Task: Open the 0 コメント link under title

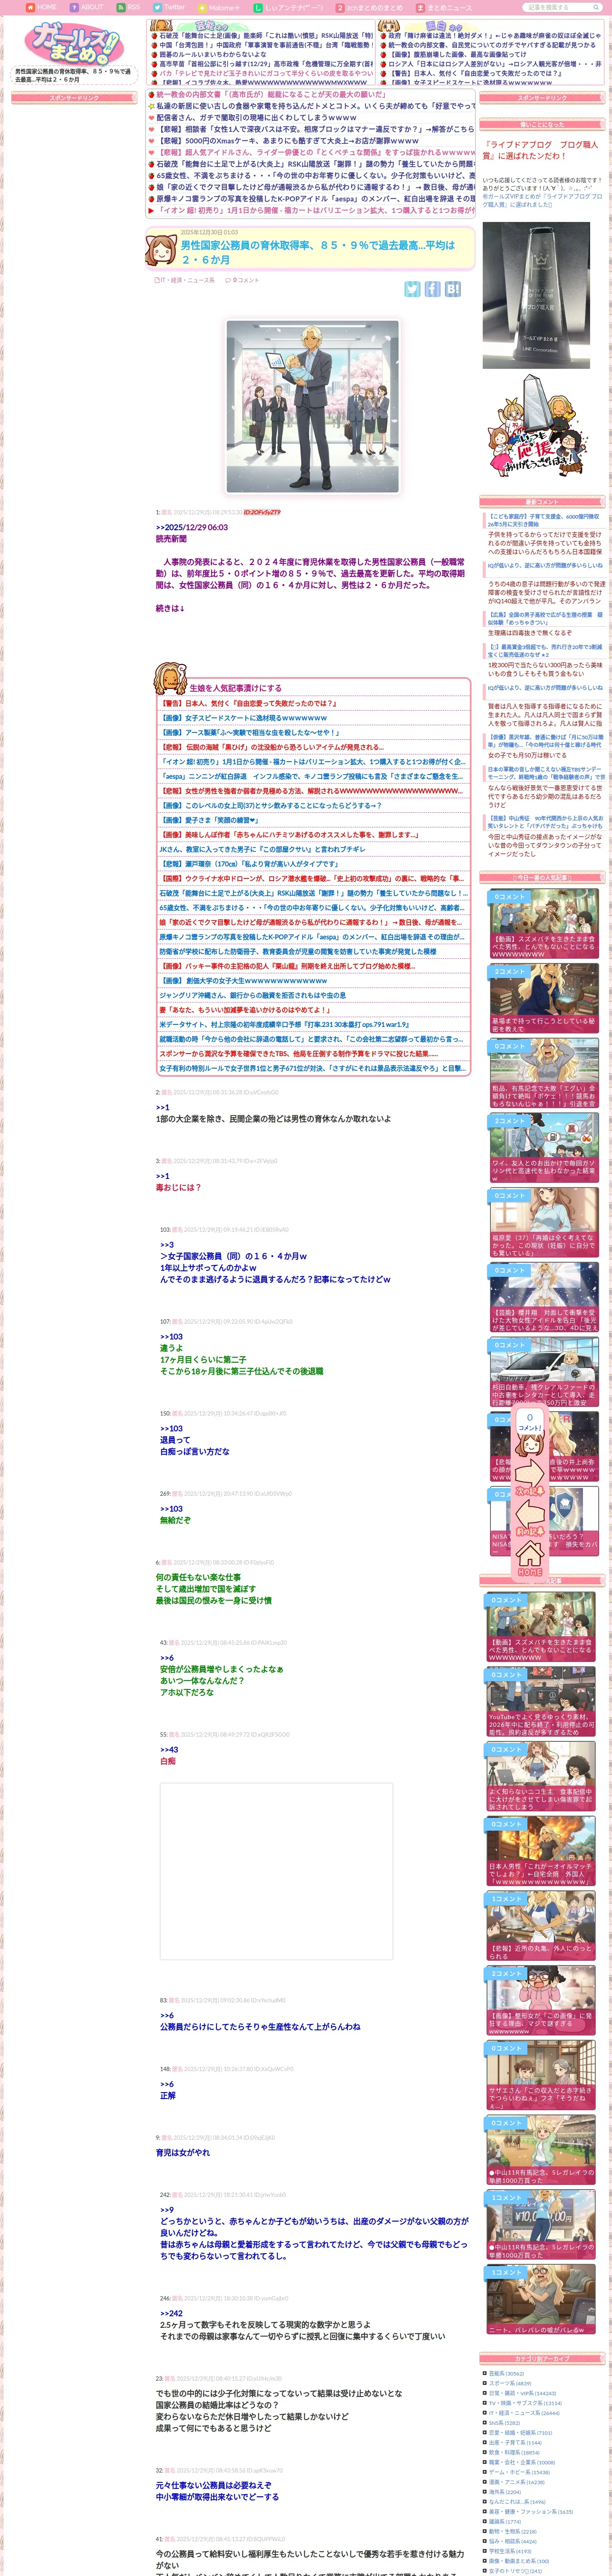Action: click(x=243, y=280)
